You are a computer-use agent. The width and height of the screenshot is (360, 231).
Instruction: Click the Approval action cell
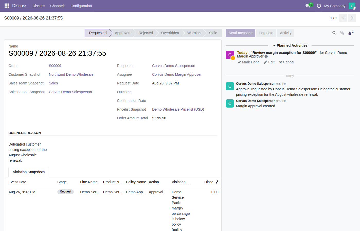(156, 192)
